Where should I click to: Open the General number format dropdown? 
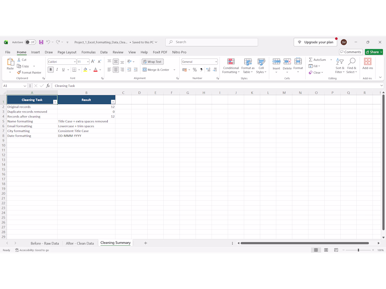pos(216,62)
